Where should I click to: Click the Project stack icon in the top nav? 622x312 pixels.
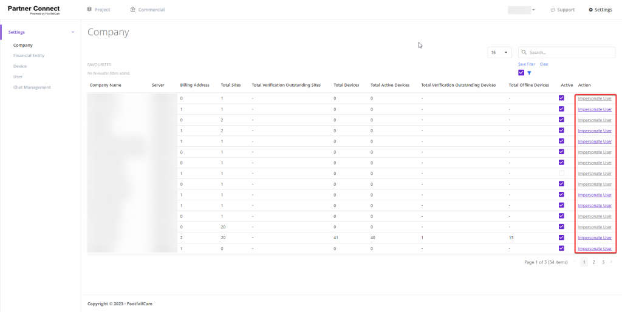89,10
